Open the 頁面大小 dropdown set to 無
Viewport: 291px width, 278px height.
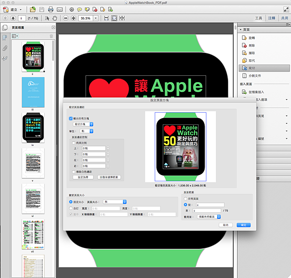coord(115,202)
